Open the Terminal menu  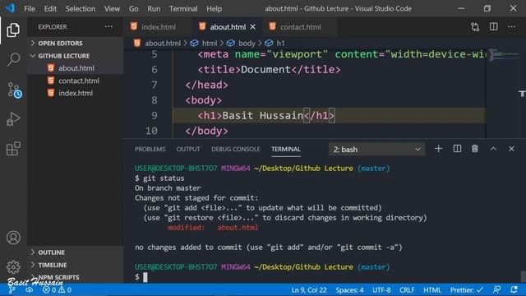click(x=183, y=9)
